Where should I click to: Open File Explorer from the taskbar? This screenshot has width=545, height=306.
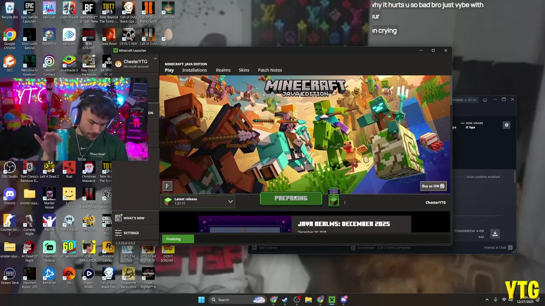(x=308, y=300)
